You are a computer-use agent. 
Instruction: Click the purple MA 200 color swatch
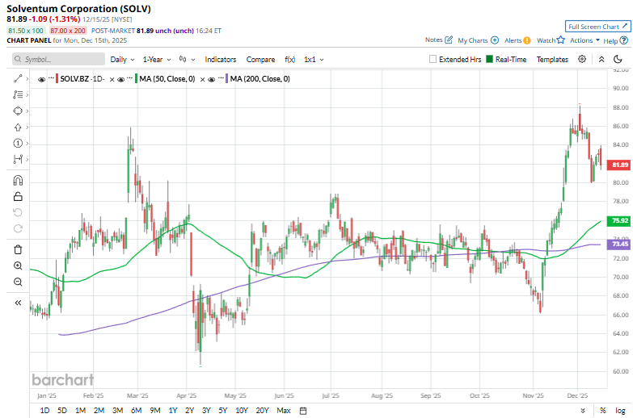227,78
